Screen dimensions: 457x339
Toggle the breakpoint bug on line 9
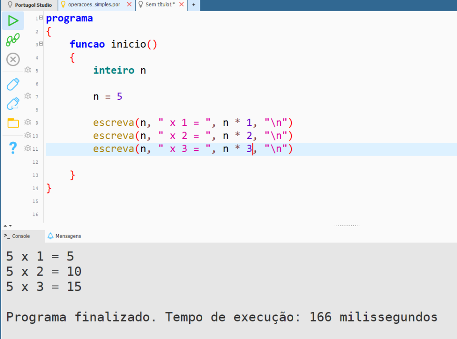[x=28, y=122]
